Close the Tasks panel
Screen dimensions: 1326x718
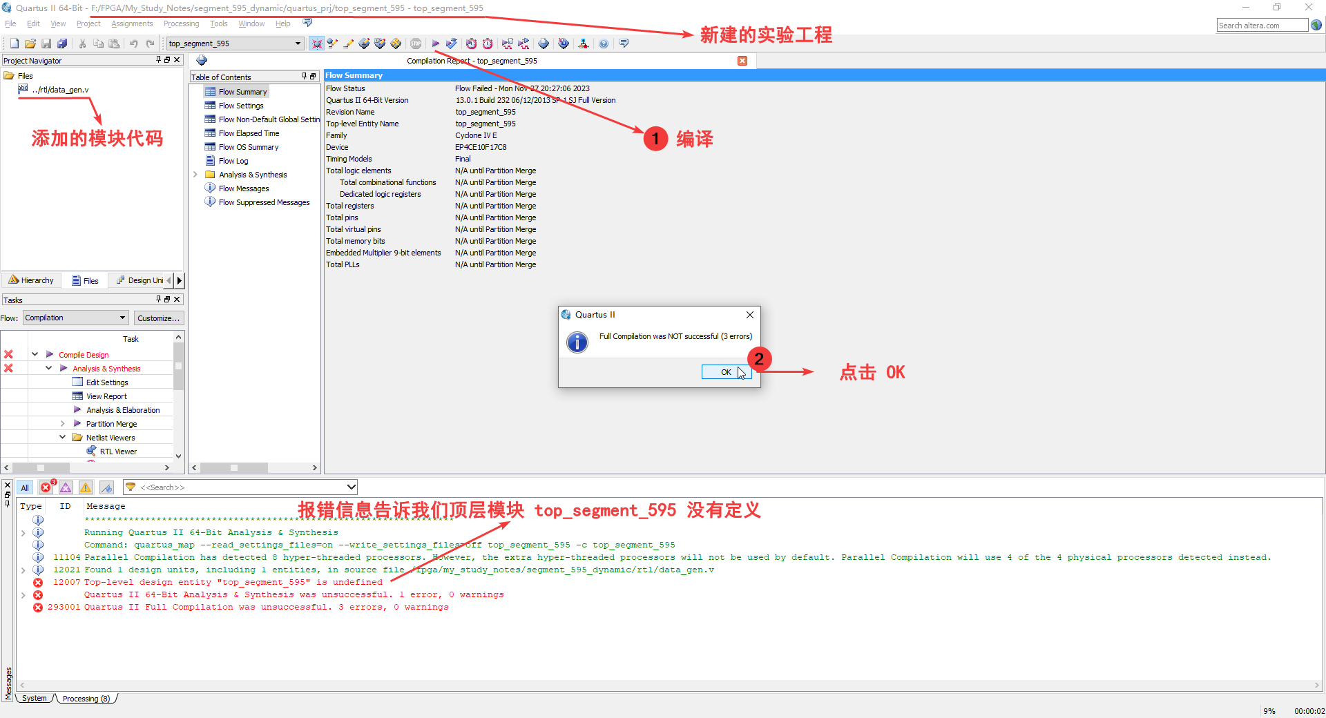[x=177, y=299]
